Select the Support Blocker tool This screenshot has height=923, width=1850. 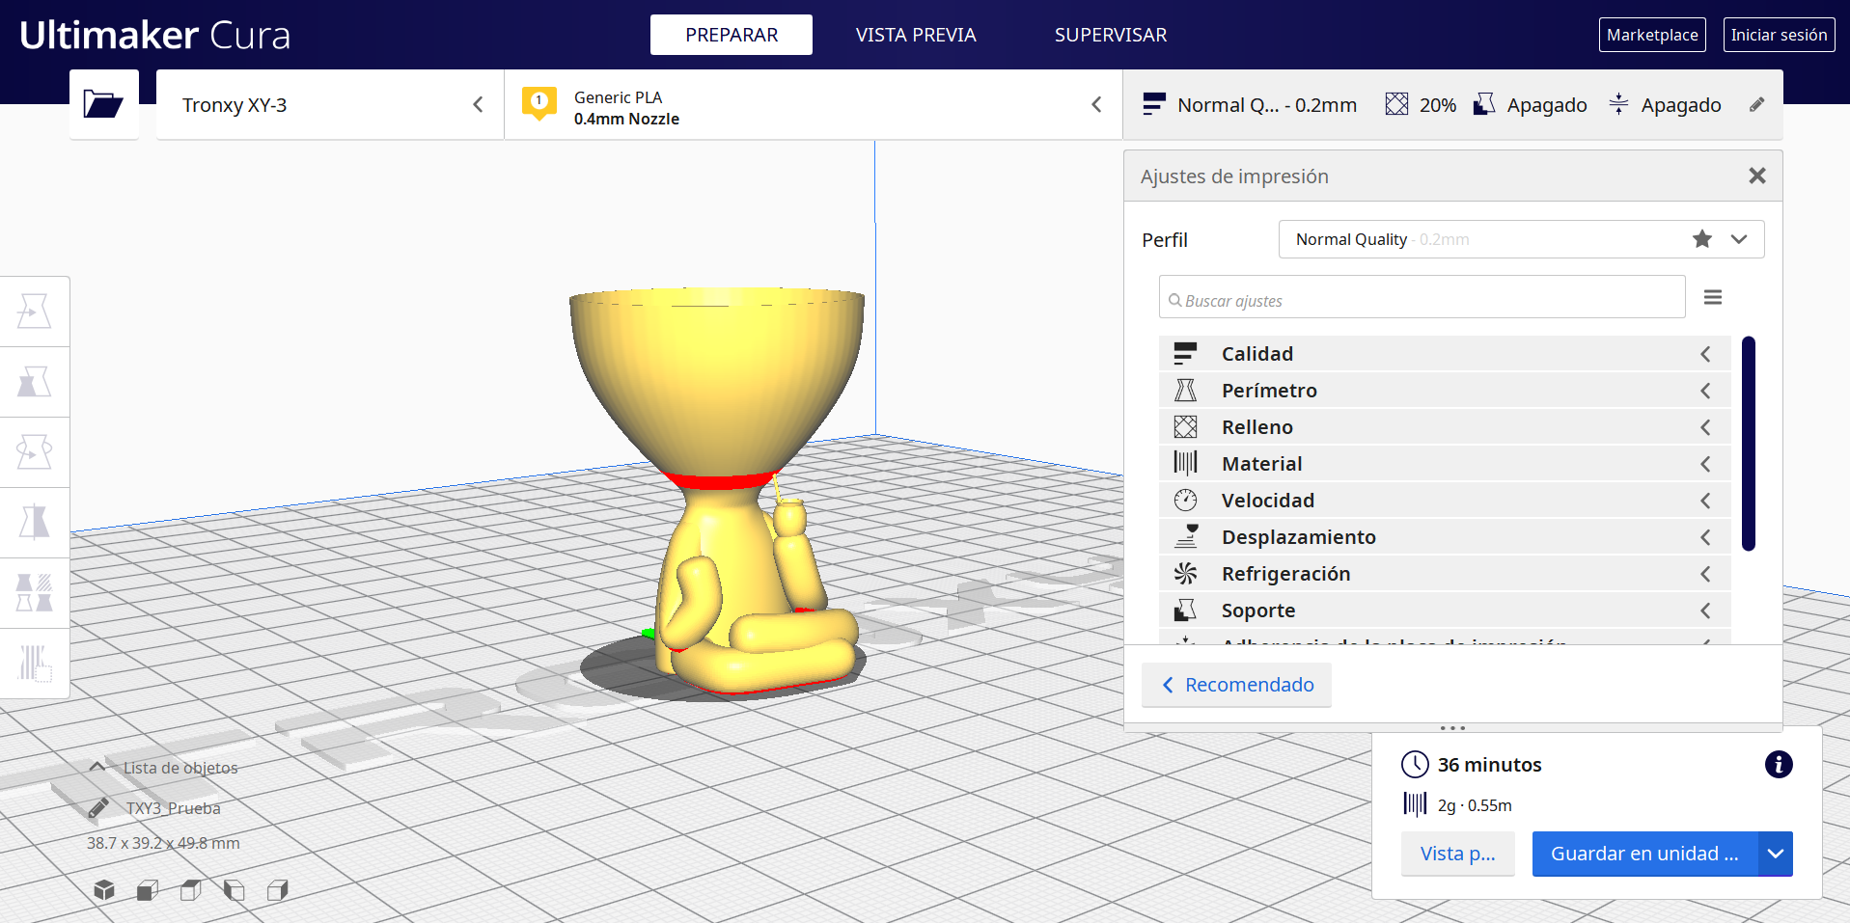[35, 664]
